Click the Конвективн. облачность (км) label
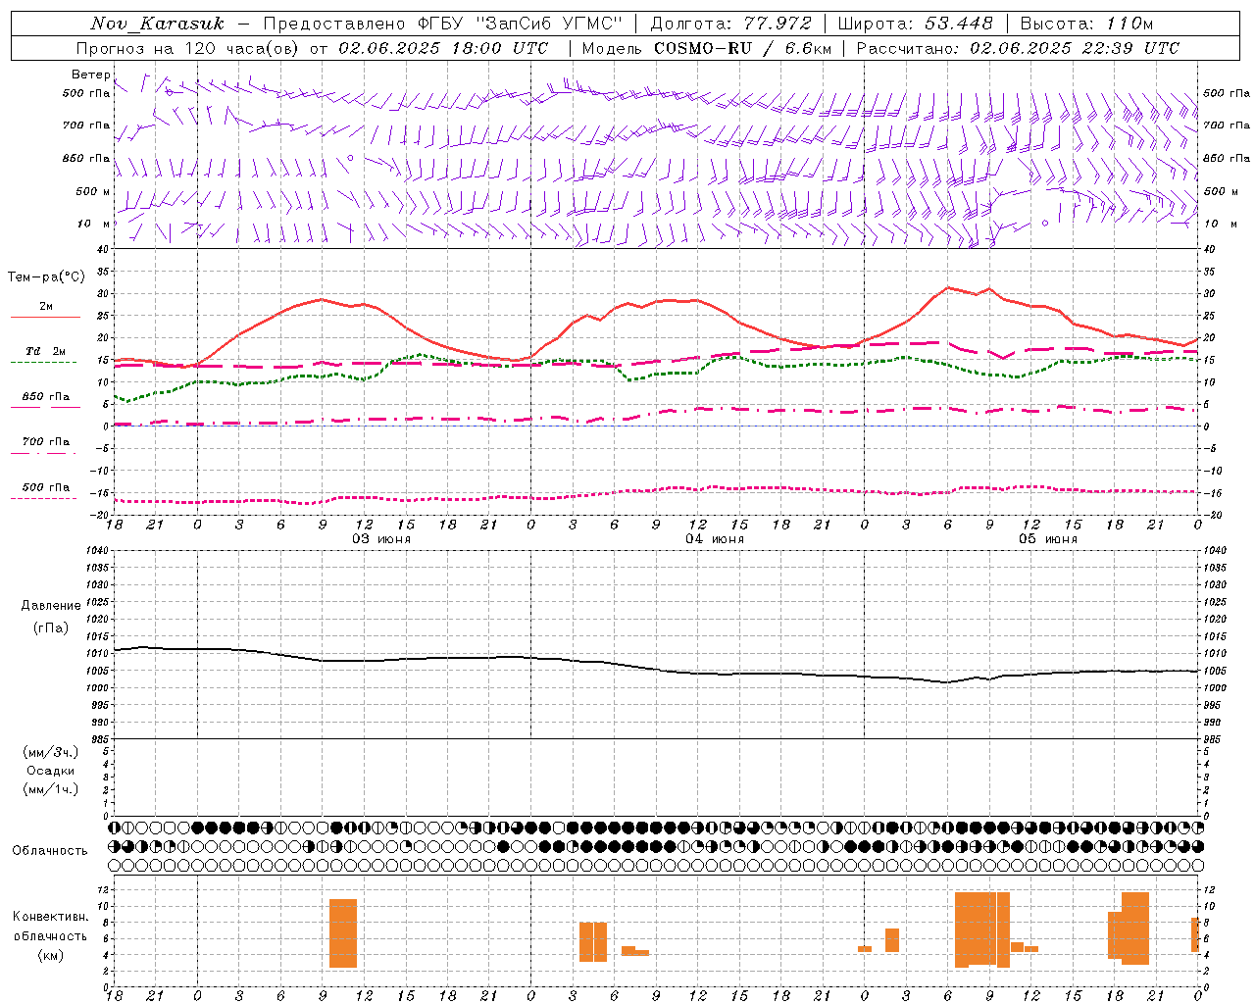This screenshot has height=1004, width=1255. [50, 935]
